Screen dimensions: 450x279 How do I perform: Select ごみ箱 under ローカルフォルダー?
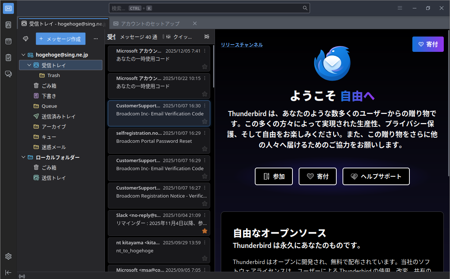pos(61,167)
